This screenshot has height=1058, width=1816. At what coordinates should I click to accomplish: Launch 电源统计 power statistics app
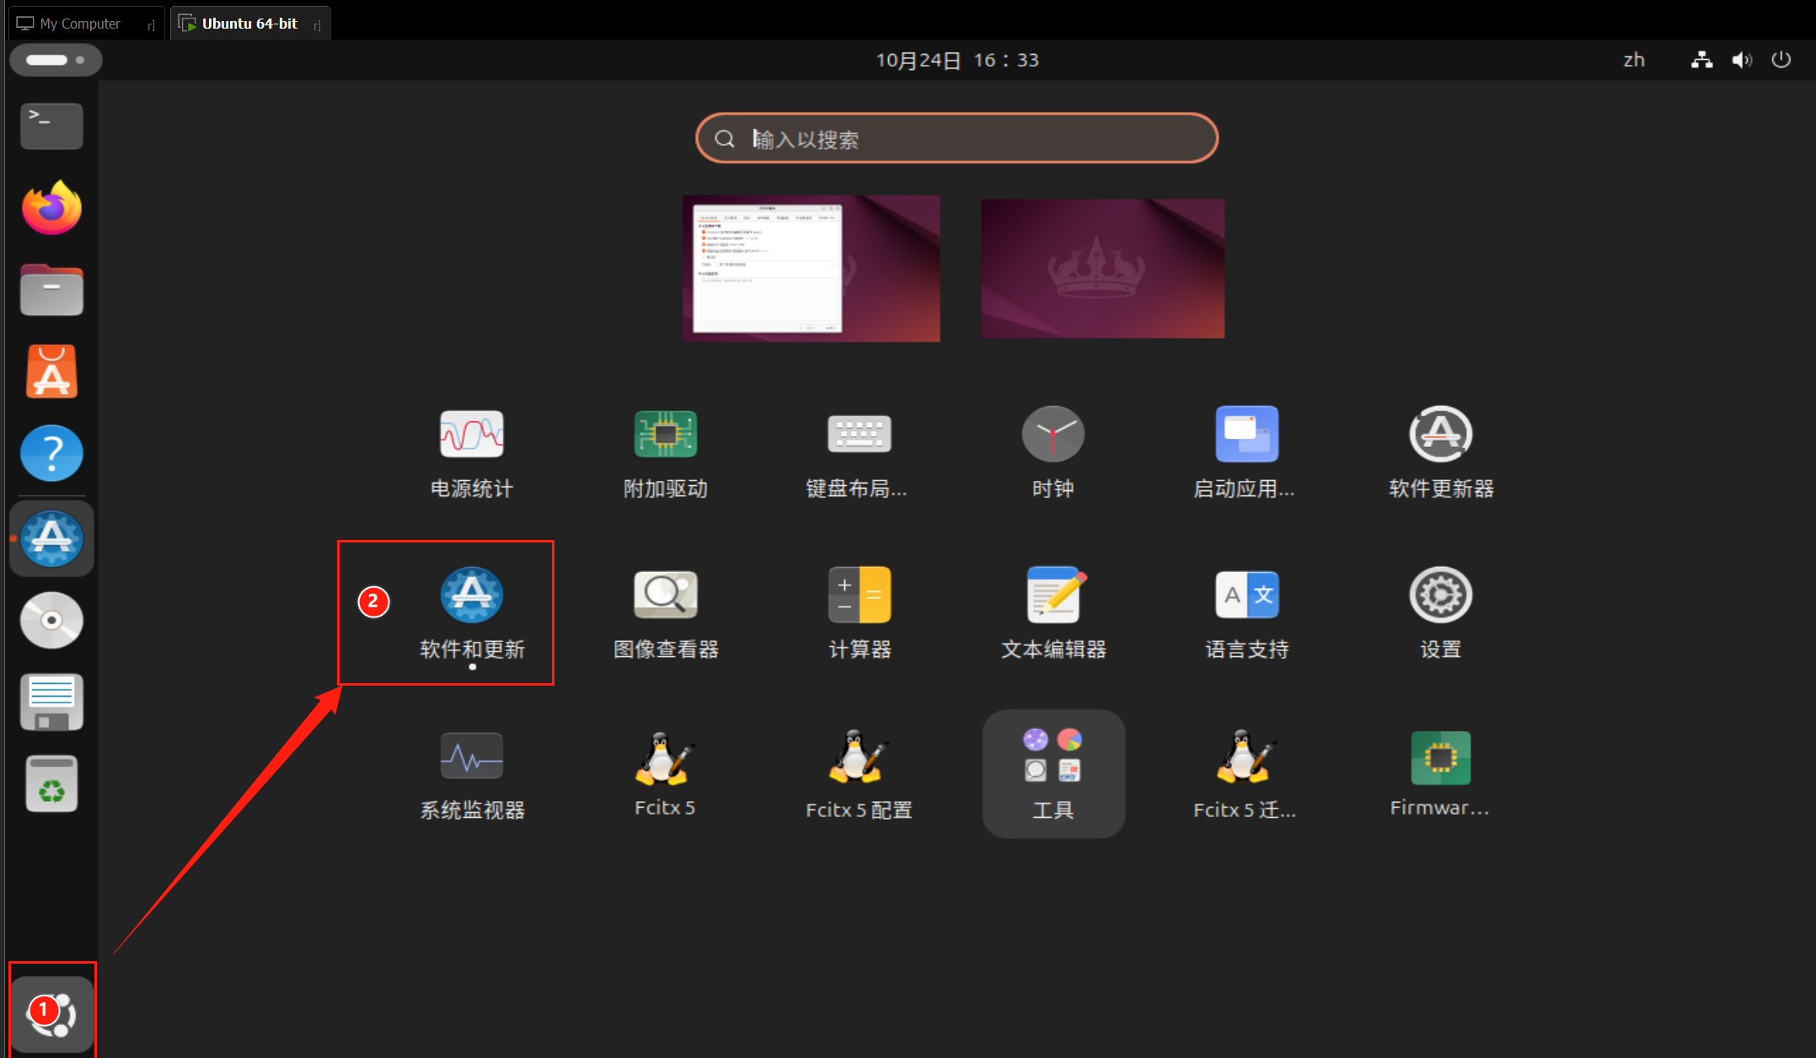coord(472,435)
